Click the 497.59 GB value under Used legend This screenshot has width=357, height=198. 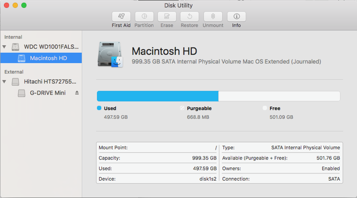[116, 117]
